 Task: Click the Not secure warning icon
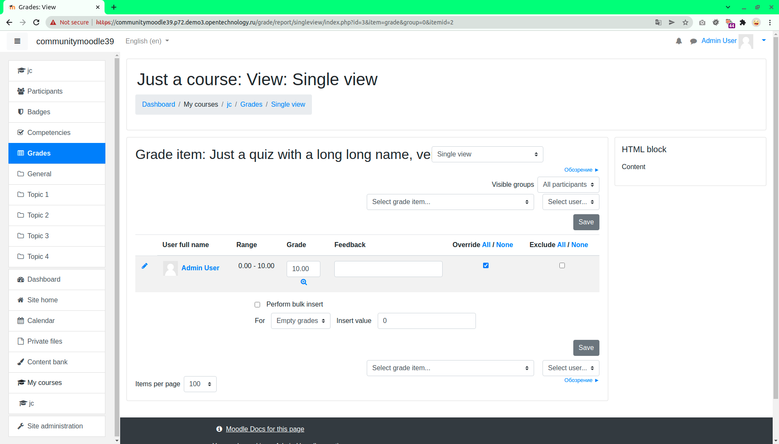[x=53, y=22]
